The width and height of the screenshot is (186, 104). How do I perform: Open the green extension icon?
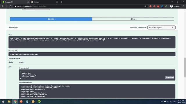click(x=166, y=6)
